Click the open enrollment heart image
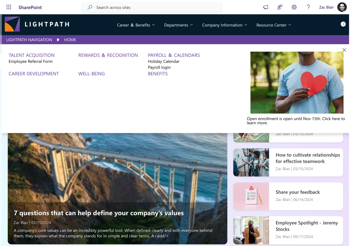 (296, 82)
